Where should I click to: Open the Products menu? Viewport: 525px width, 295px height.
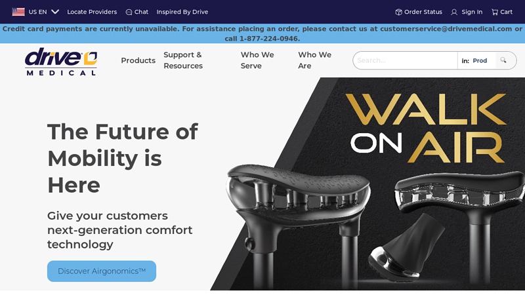[x=138, y=60]
